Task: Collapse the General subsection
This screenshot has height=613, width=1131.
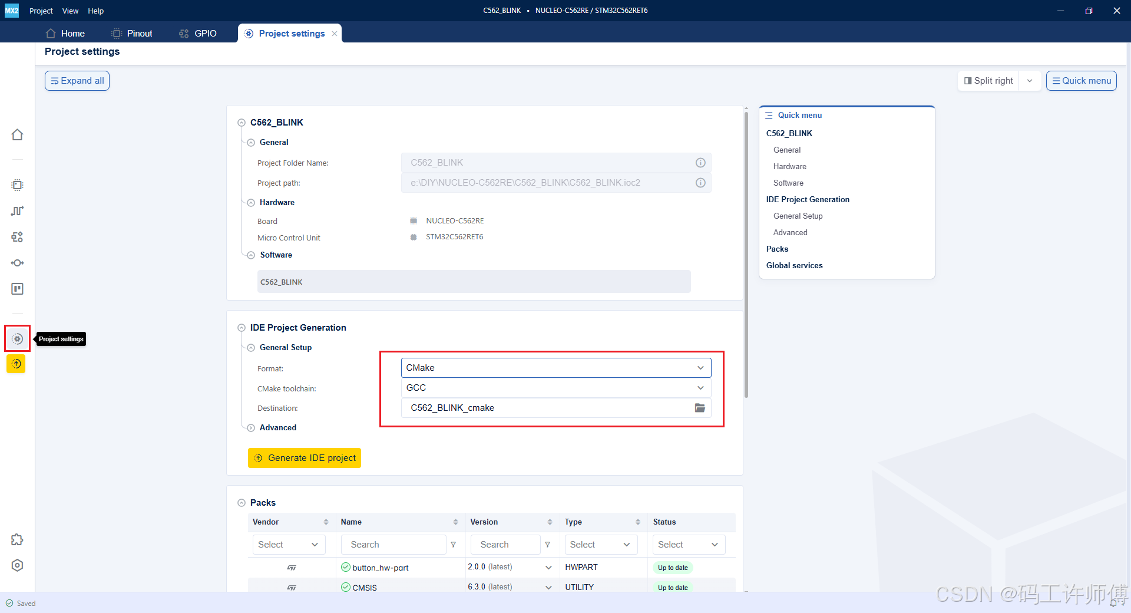Action: [x=251, y=143]
